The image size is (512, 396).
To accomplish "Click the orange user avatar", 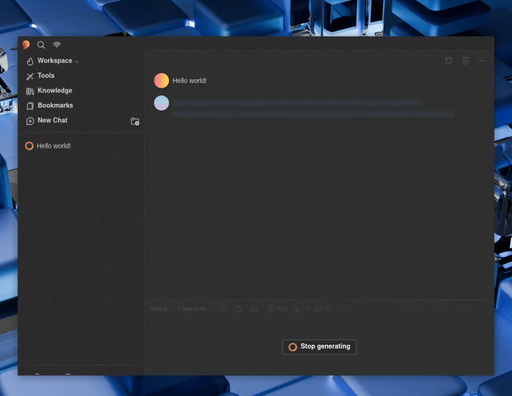I will 161,81.
